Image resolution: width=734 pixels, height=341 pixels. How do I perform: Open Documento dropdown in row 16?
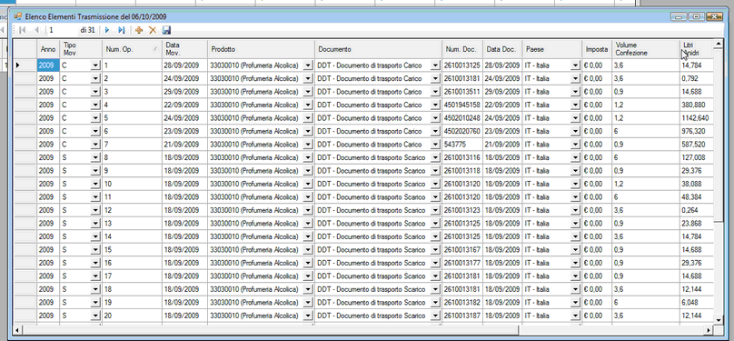[435, 263]
